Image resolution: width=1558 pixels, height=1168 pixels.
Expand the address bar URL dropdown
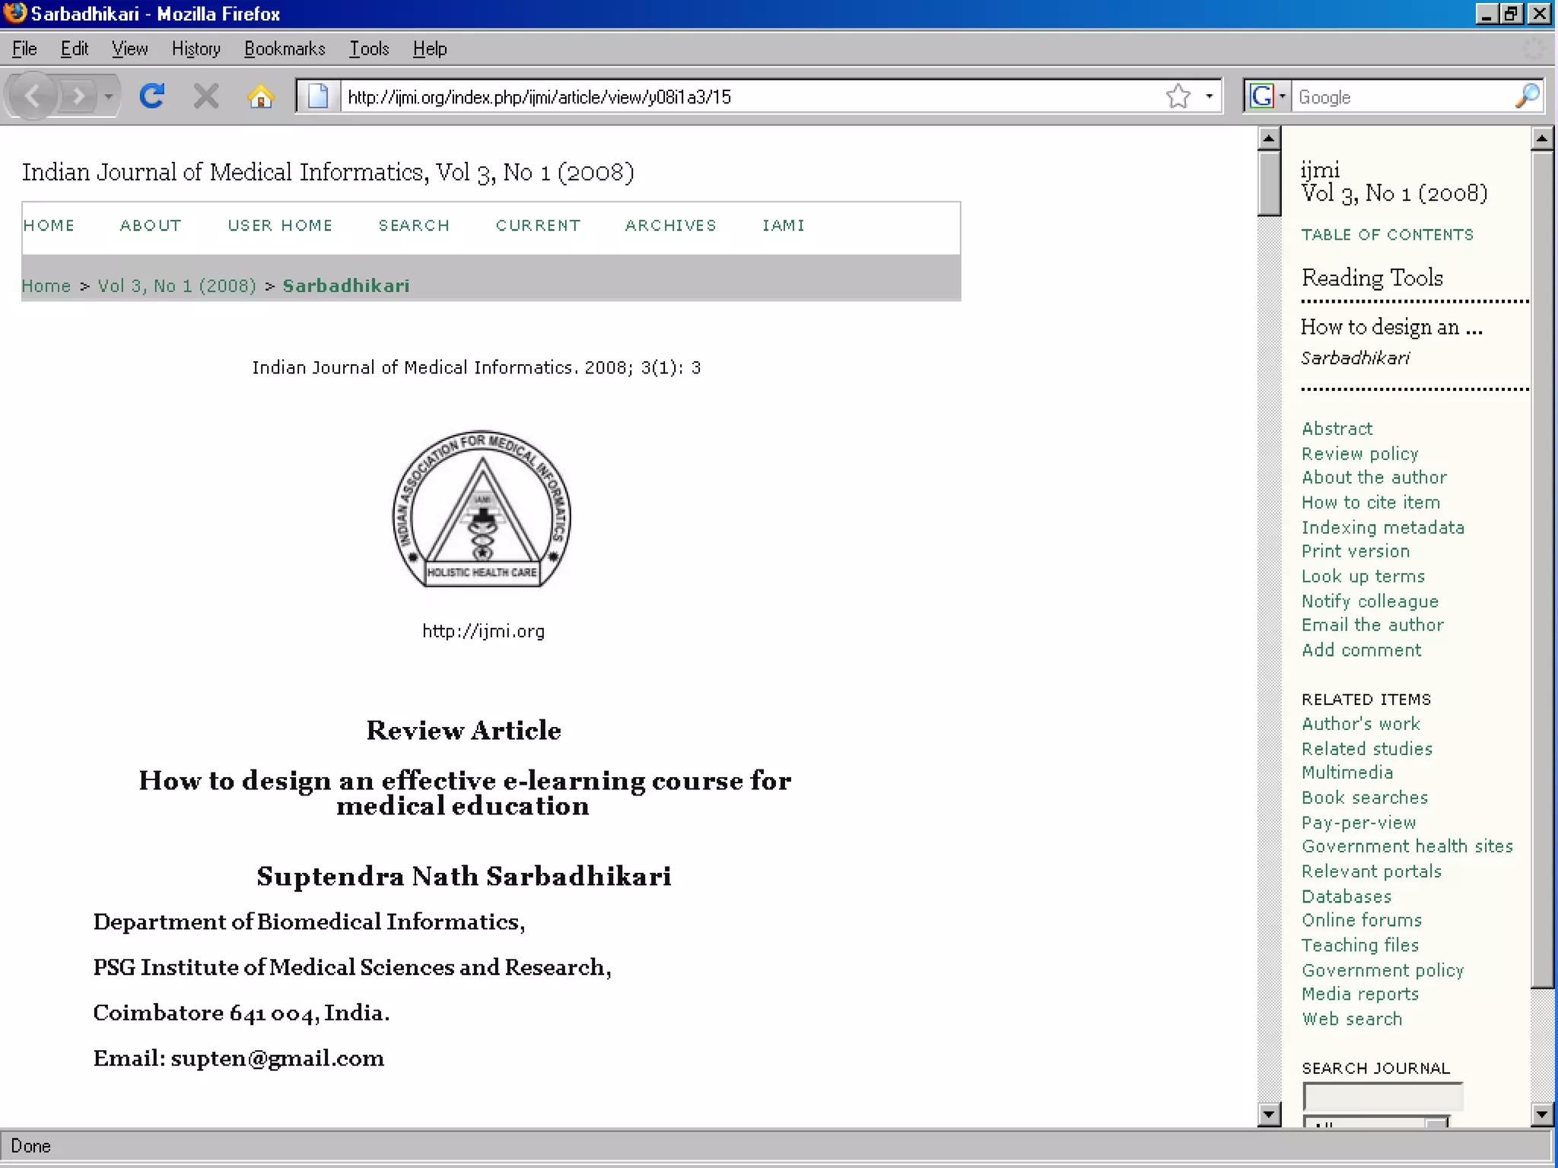click(x=1209, y=97)
